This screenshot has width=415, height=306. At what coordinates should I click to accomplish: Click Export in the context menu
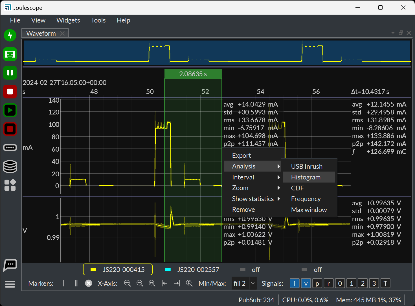(241, 156)
